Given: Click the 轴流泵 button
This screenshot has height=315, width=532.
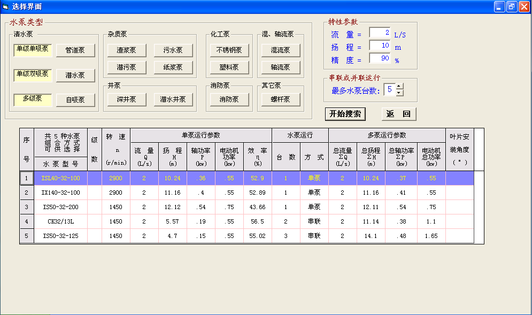Looking at the screenshot, I should [281, 67].
